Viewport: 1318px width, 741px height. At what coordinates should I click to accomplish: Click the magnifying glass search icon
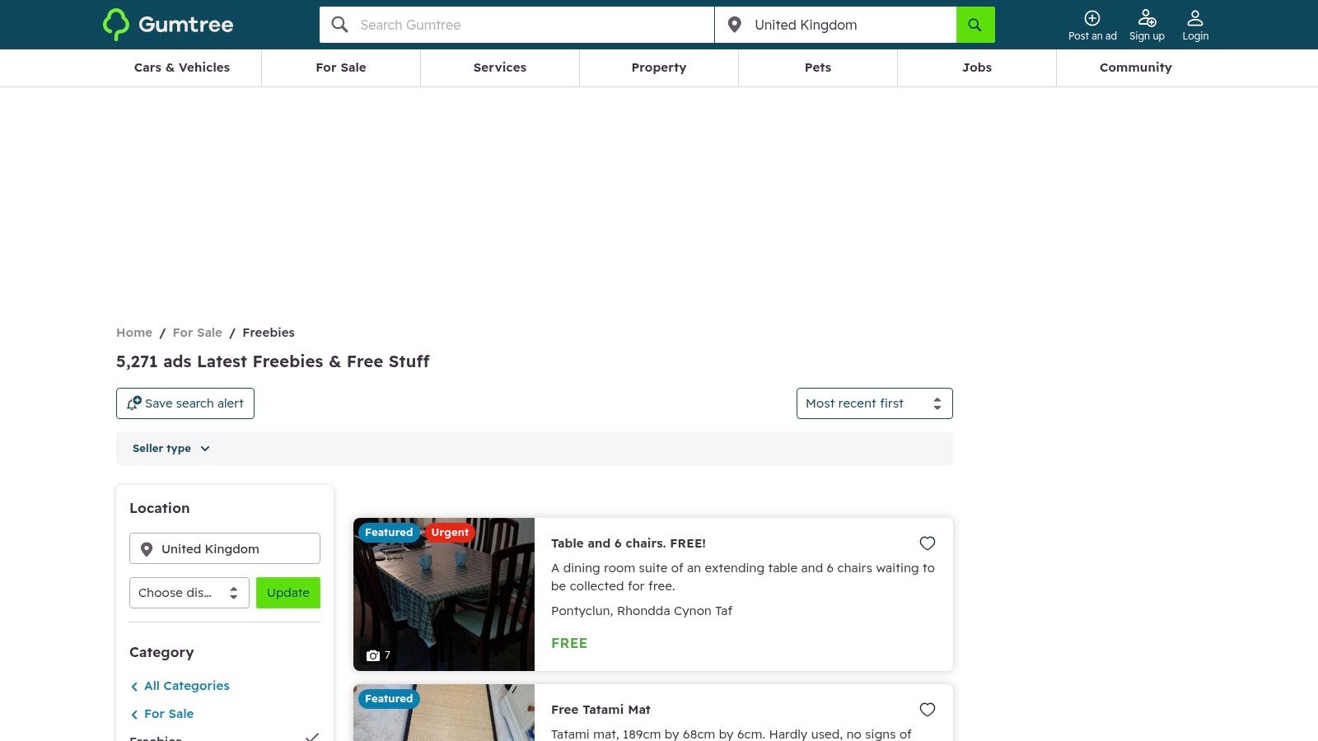click(339, 25)
